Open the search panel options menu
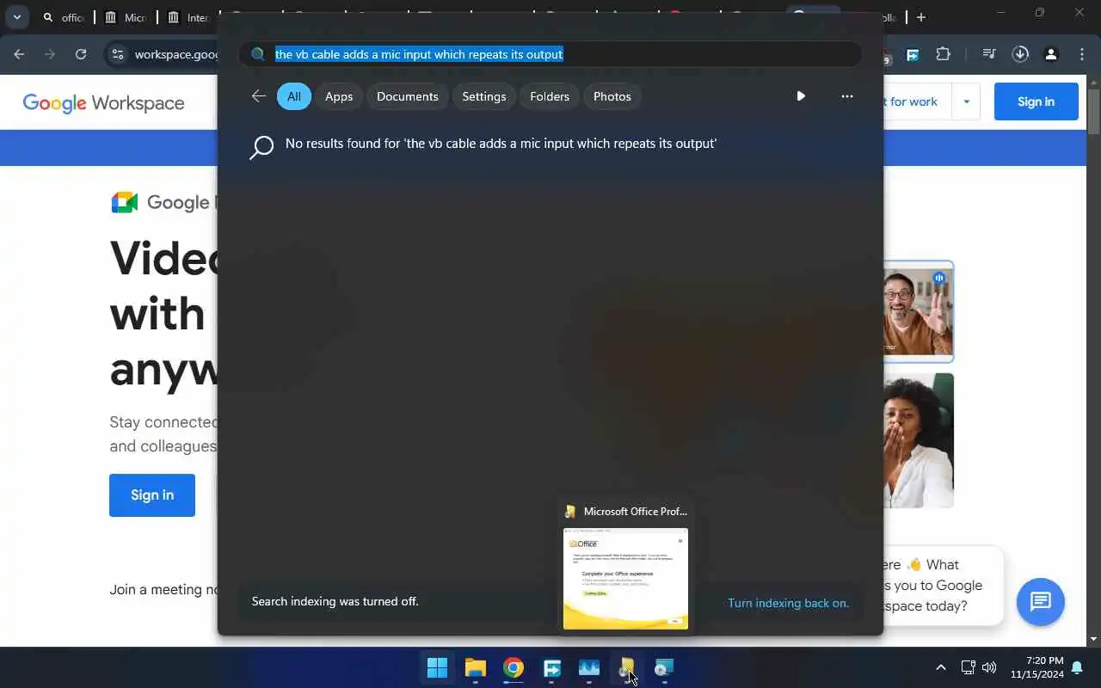Image resolution: width=1101 pixels, height=688 pixels. click(847, 96)
